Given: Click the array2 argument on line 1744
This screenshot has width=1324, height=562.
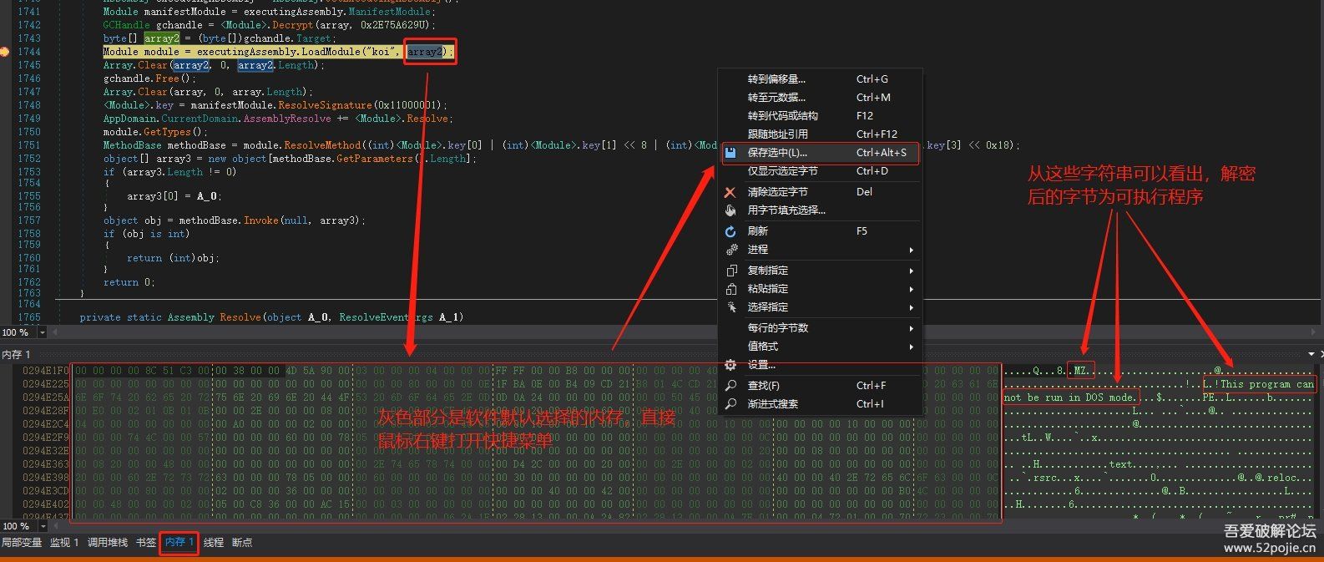Looking at the screenshot, I should 424,52.
